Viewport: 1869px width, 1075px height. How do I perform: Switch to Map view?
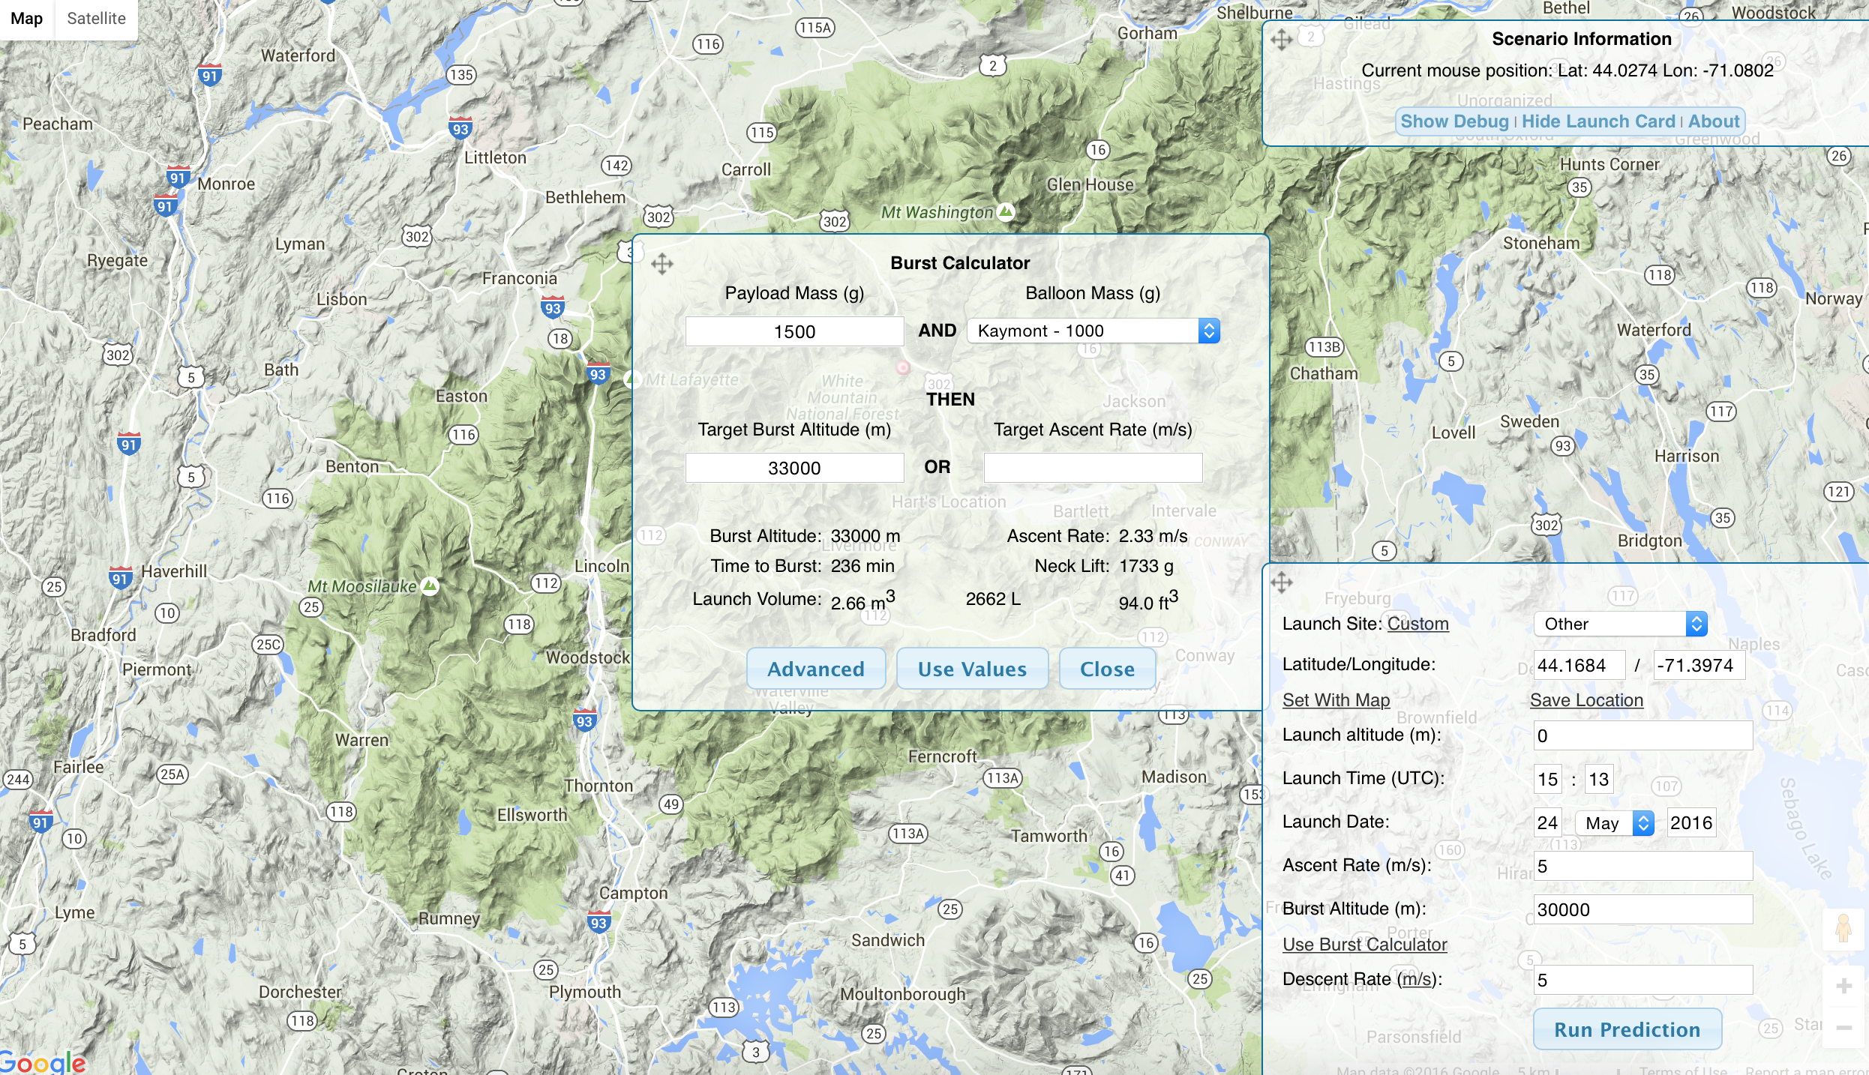tap(27, 18)
